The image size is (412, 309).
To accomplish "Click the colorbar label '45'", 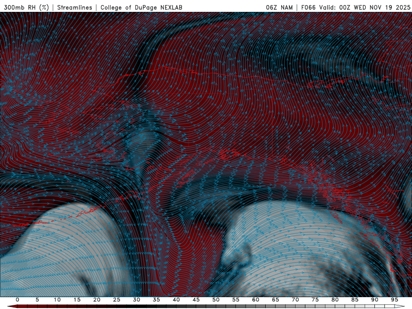I will tap(196, 300).
